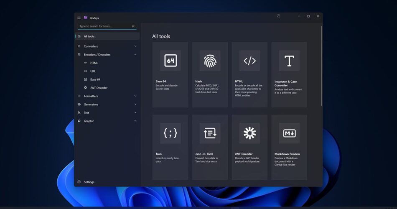The image size is (397, 209).
Task: Click the Settings gear icon
Action: coord(79,182)
